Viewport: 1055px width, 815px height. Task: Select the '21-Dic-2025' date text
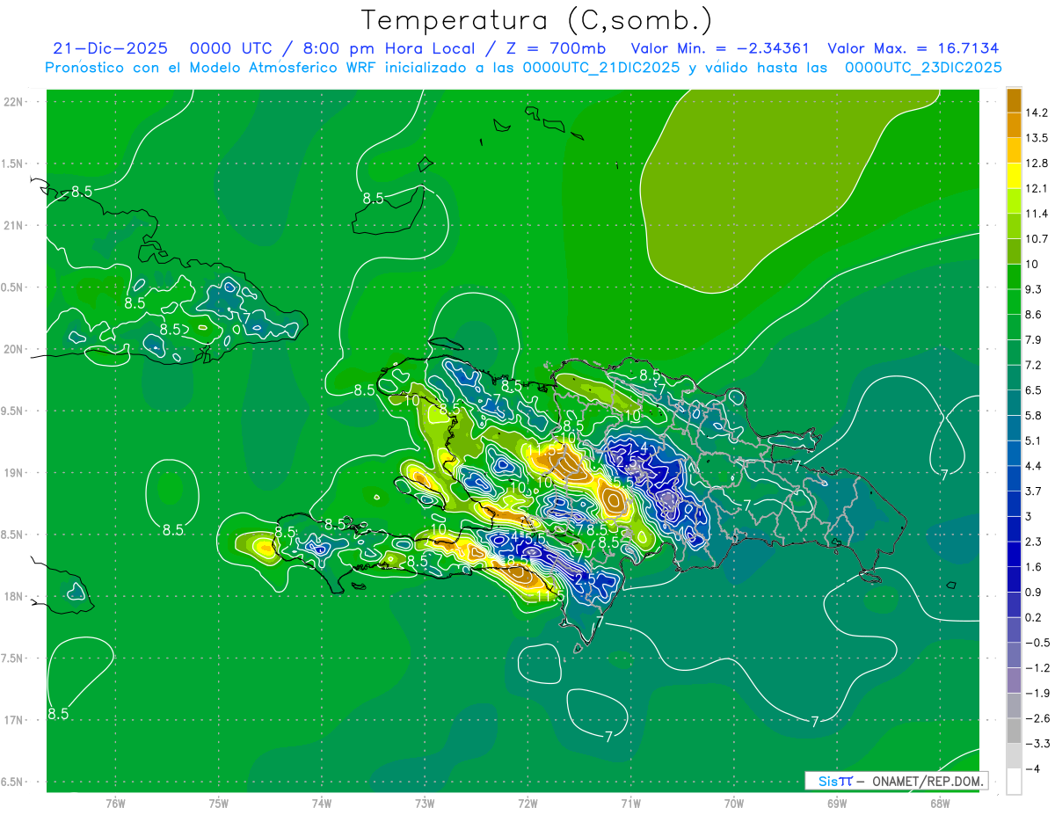tap(110, 48)
